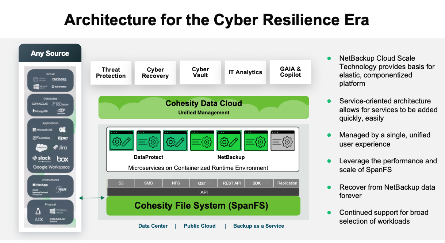Click the REST API protocol tab
Screen dimensions: 445x243
231,183
